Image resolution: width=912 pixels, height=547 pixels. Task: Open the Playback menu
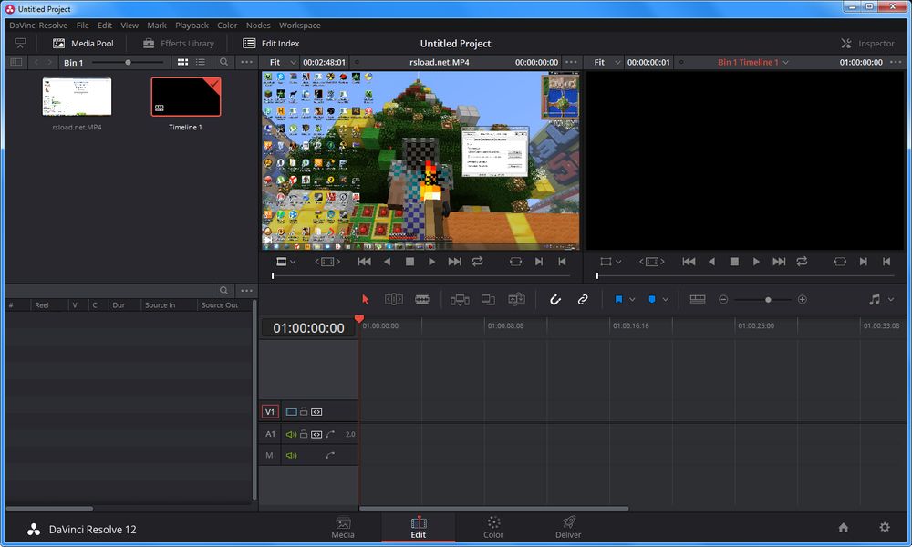point(192,25)
